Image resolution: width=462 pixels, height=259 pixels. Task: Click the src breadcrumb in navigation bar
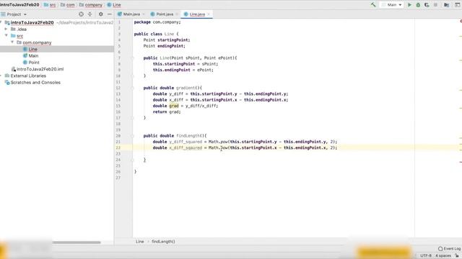[50, 5]
